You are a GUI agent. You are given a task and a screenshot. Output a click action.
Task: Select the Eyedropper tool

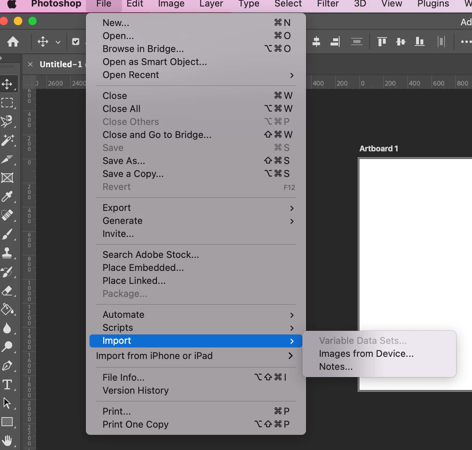[x=7, y=196]
